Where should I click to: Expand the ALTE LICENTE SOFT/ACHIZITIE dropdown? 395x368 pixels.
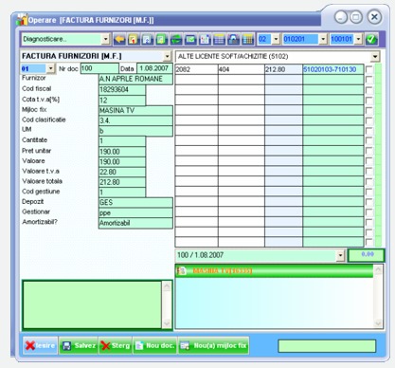pyautogui.click(x=375, y=57)
